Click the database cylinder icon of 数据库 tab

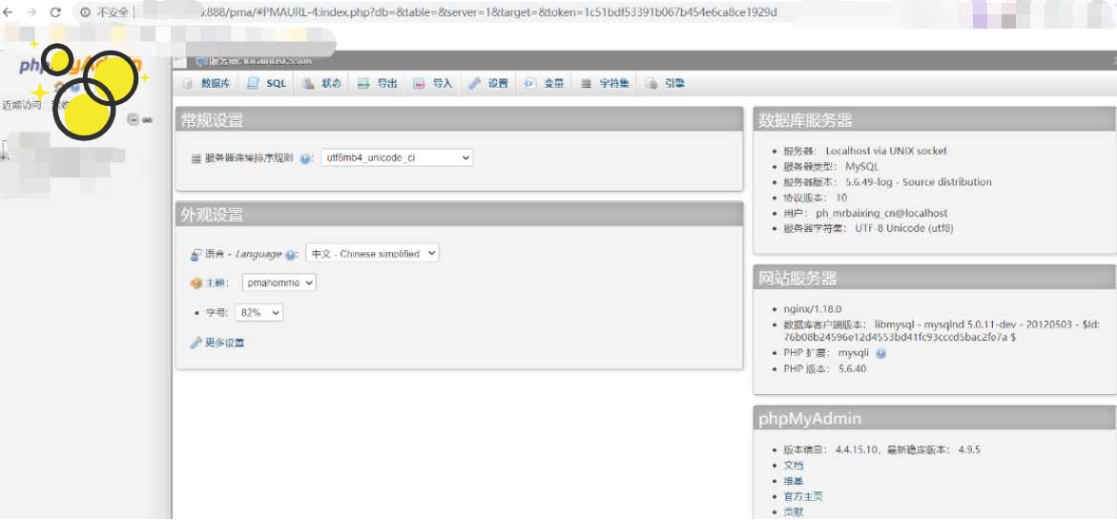187,83
